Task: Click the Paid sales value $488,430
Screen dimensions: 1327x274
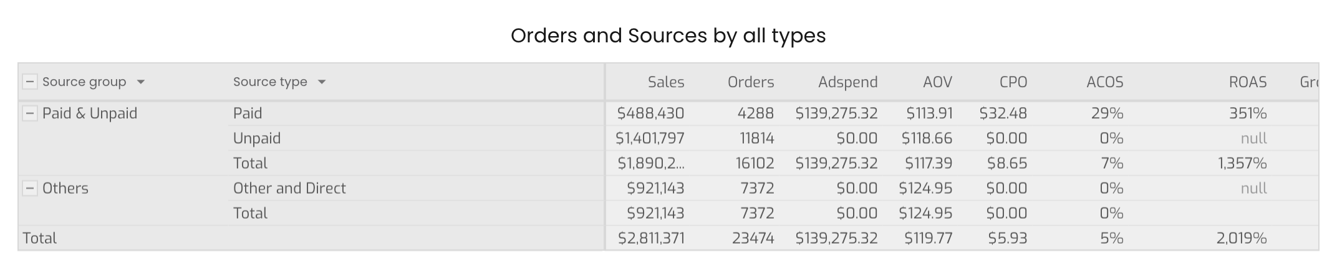Action: click(650, 113)
